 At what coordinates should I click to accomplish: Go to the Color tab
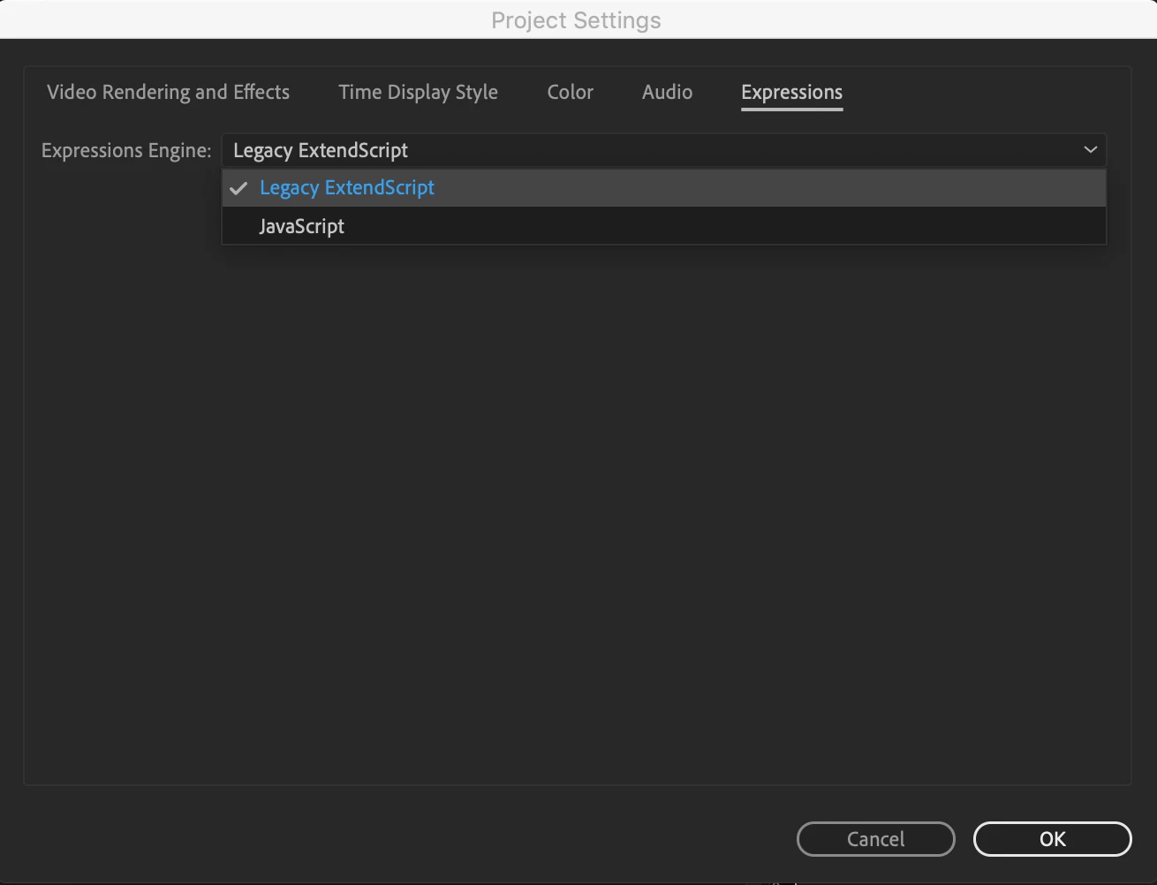[x=571, y=92]
